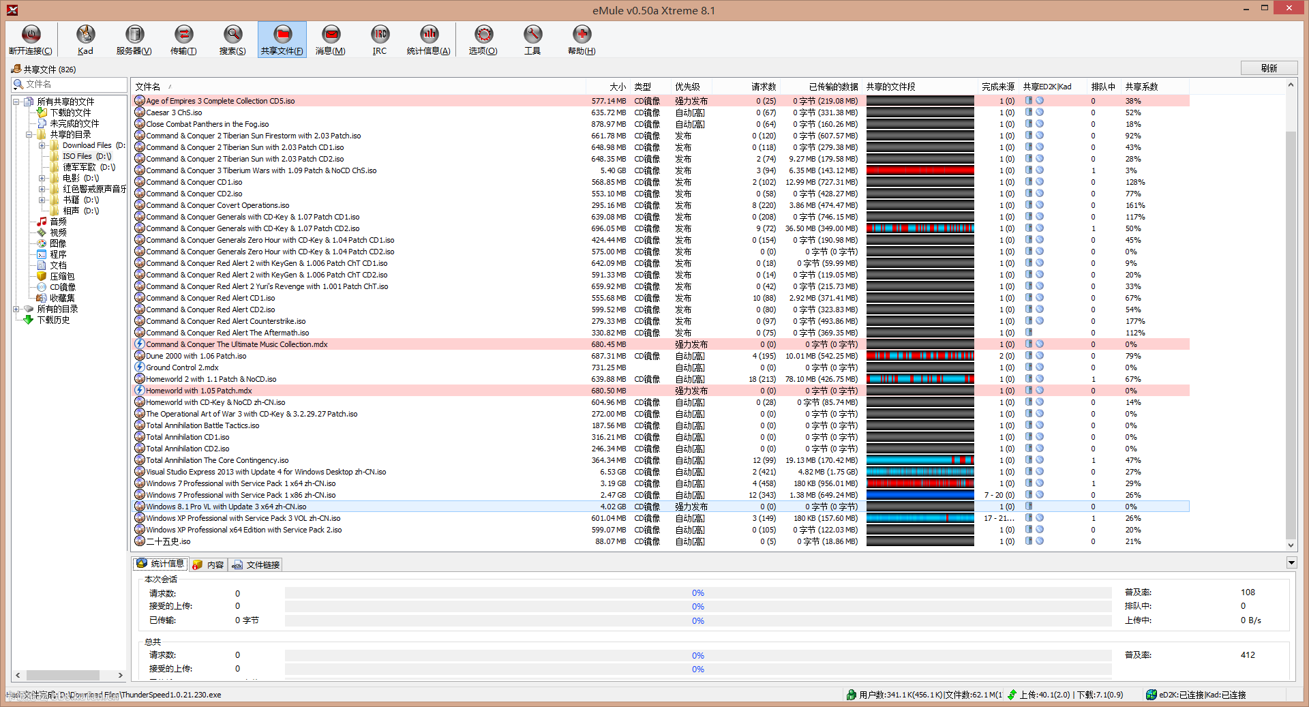This screenshot has width=1309, height=707.
Task: Open the Tools (工具) menu icon
Action: click(x=532, y=40)
